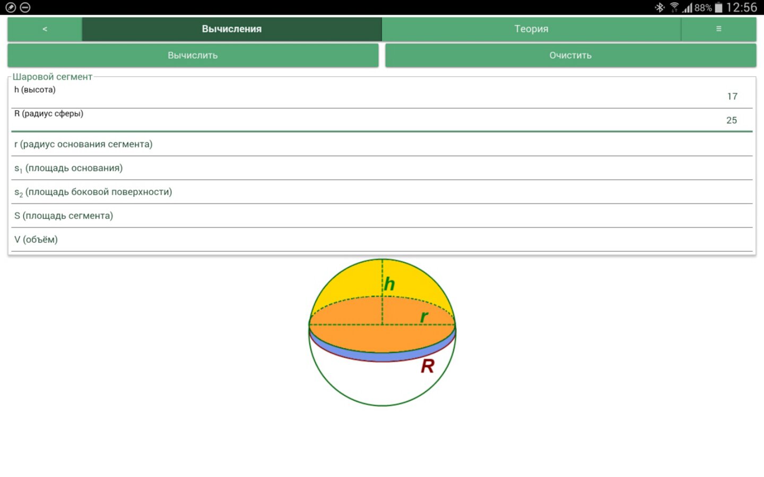Select the r (радиус основания сегмента) field

(x=382, y=144)
